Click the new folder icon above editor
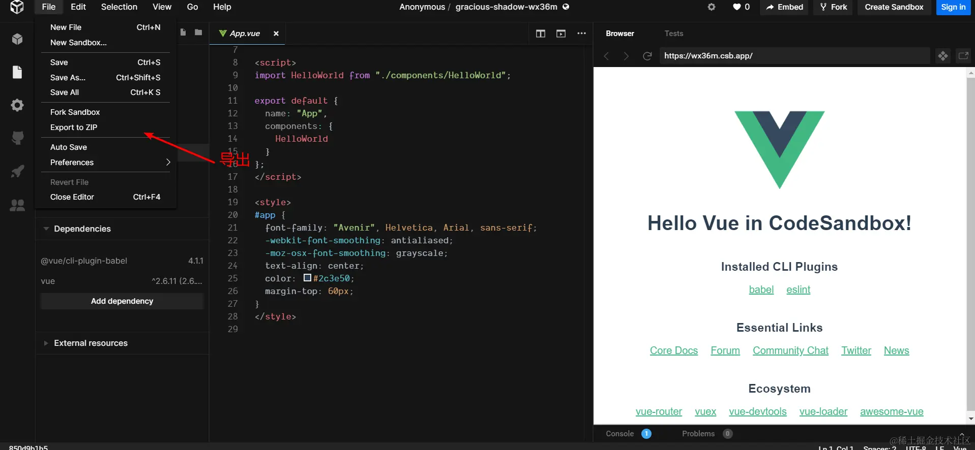The height and width of the screenshot is (450, 975). (x=198, y=33)
